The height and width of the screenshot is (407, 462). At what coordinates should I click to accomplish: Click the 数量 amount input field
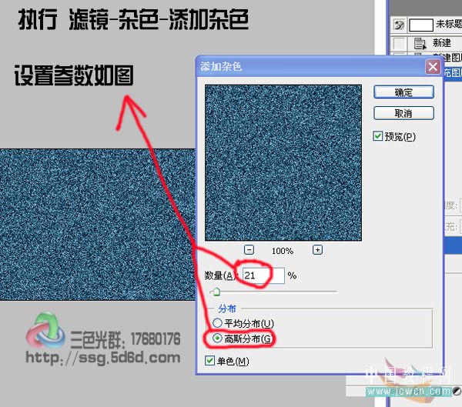coord(263,275)
